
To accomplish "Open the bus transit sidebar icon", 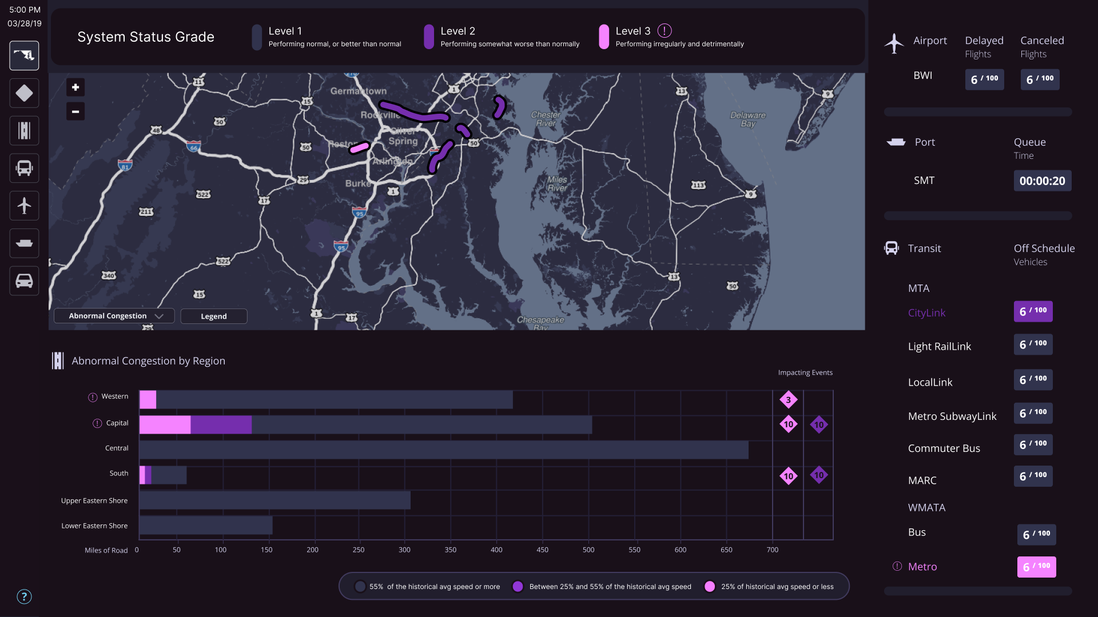I will (24, 168).
